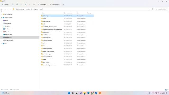Click Windows (C:) in address breadcrumb
Screen dimensions: 169x95
[29, 9]
